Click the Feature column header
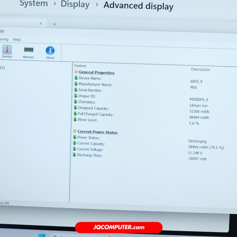This screenshot has height=237, width=237. [80, 66]
